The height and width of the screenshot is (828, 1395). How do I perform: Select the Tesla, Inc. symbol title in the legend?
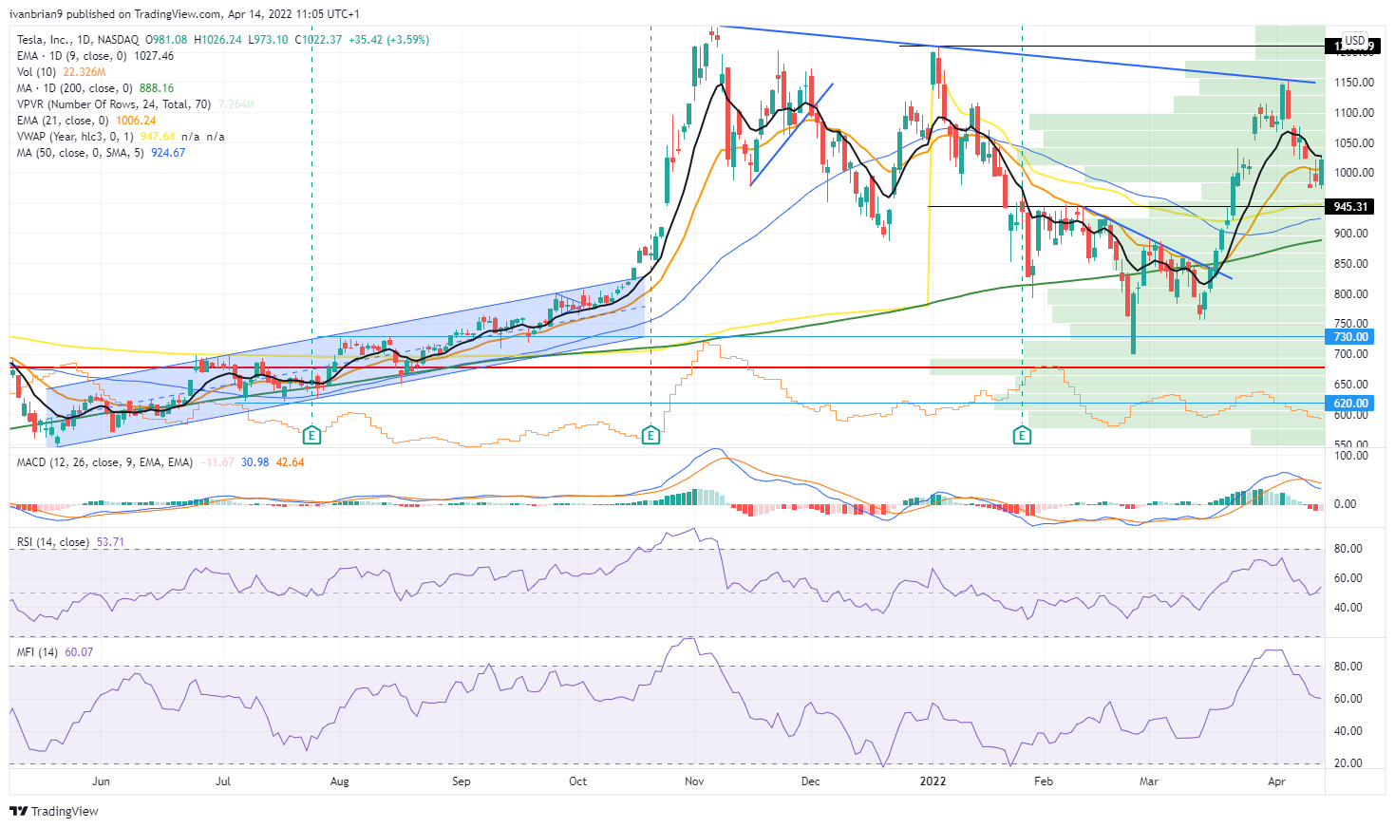pos(78,40)
